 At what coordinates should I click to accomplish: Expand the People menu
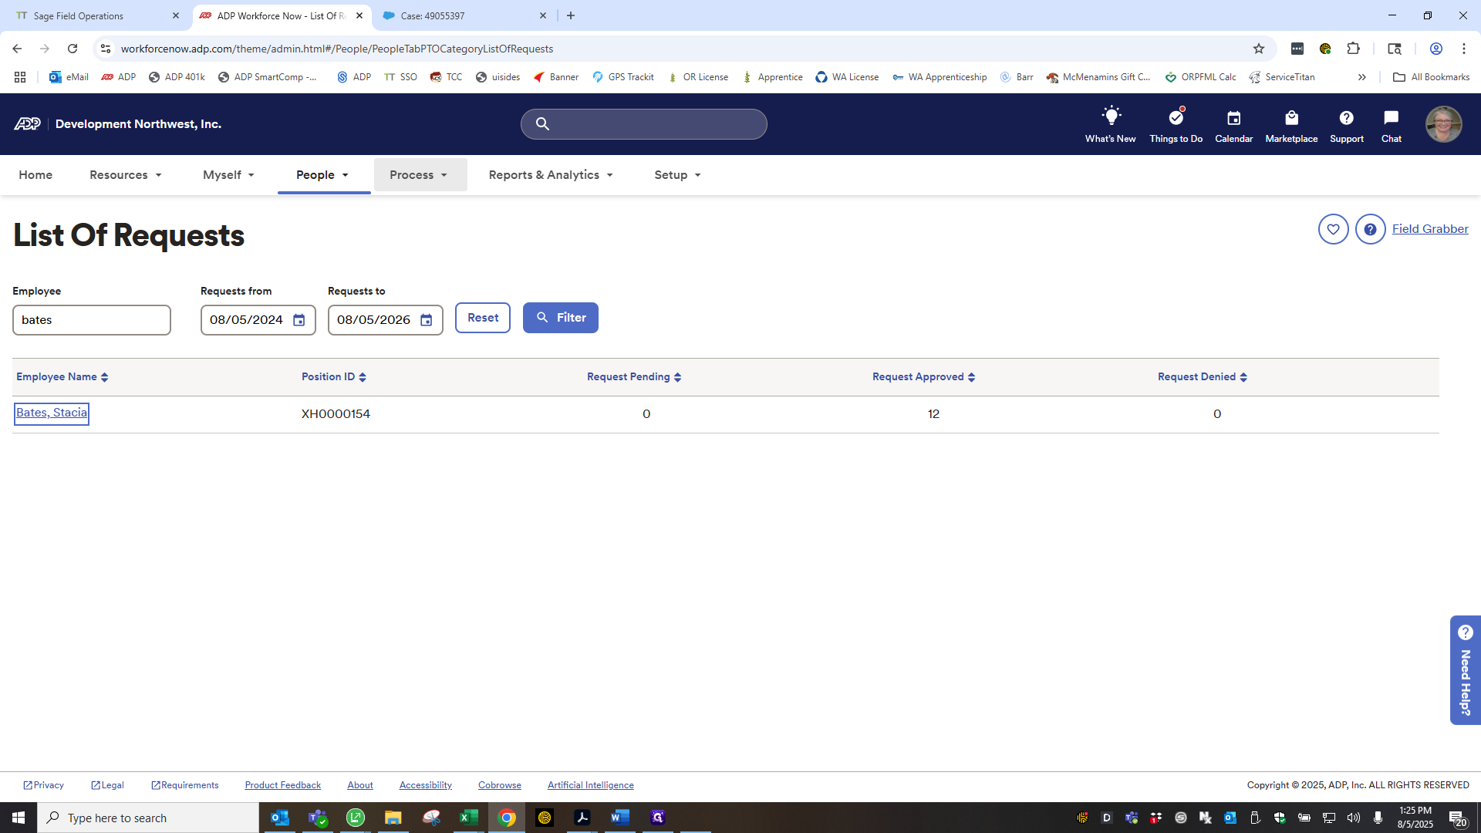coord(322,175)
